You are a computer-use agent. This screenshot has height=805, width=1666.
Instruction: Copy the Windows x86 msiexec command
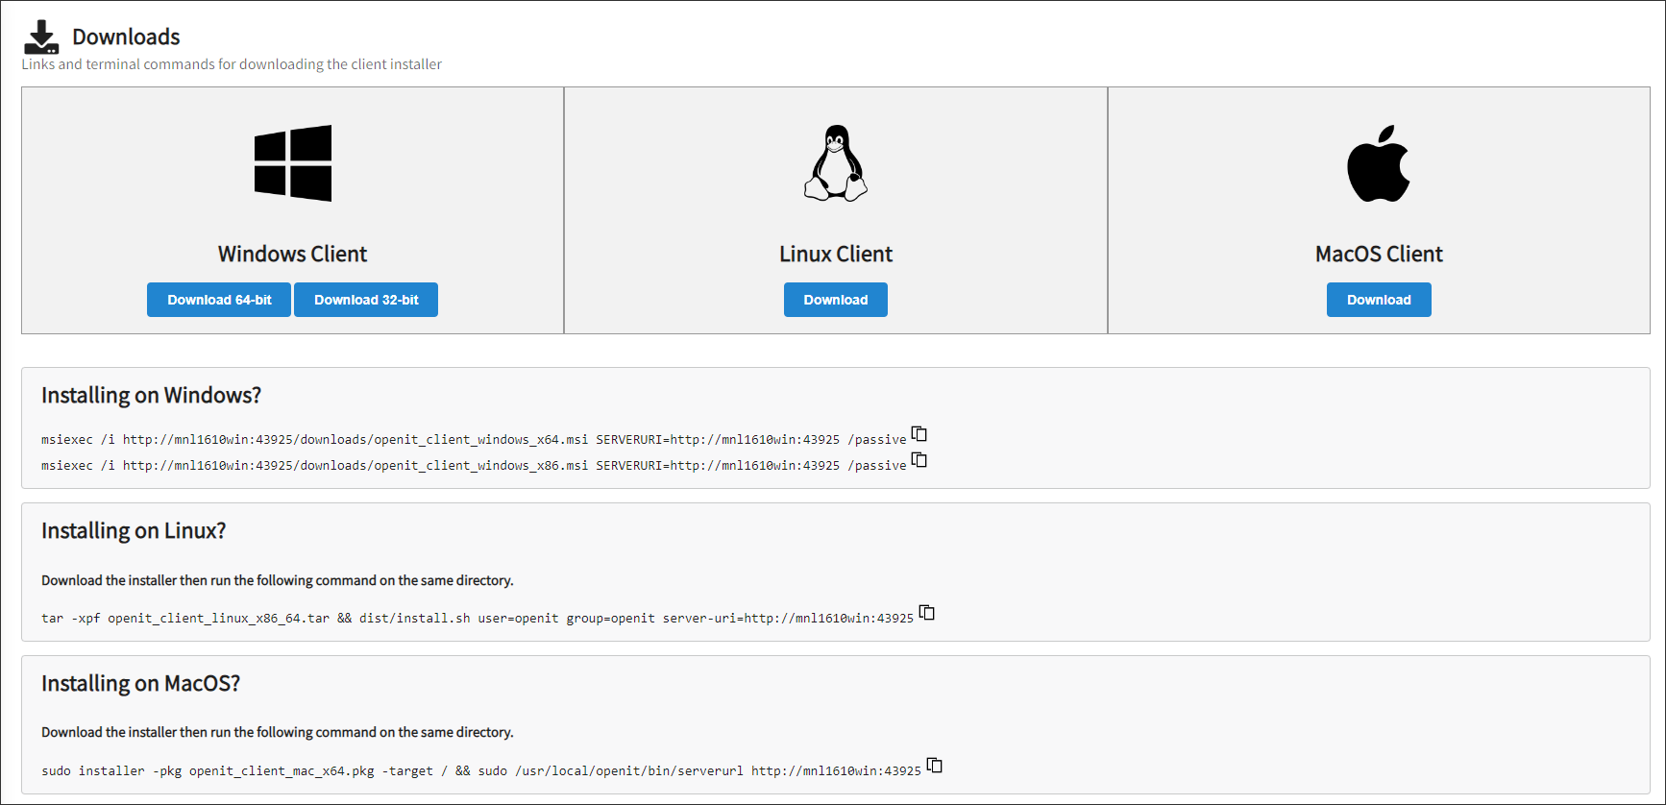[x=919, y=459]
